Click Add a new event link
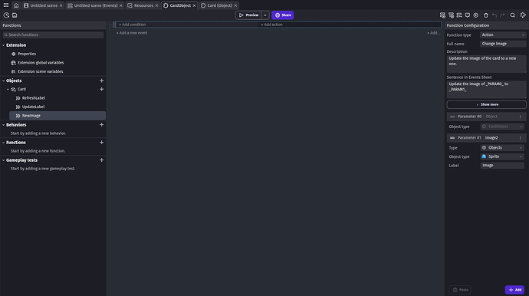Screen dimensions: 529x296 pyautogui.click(x=132, y=33)
